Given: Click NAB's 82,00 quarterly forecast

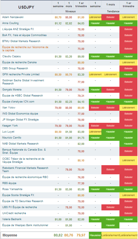Looking at the screenshot, I should click(x=81, y=144).
